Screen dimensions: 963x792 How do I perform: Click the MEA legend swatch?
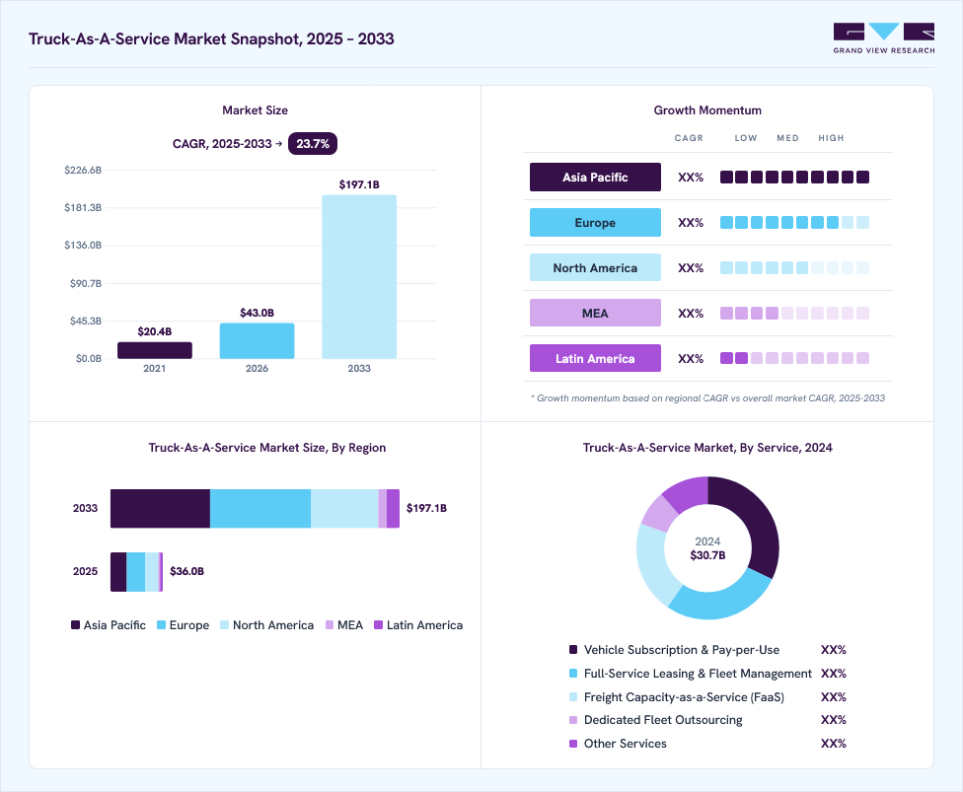tap(330, 625)
